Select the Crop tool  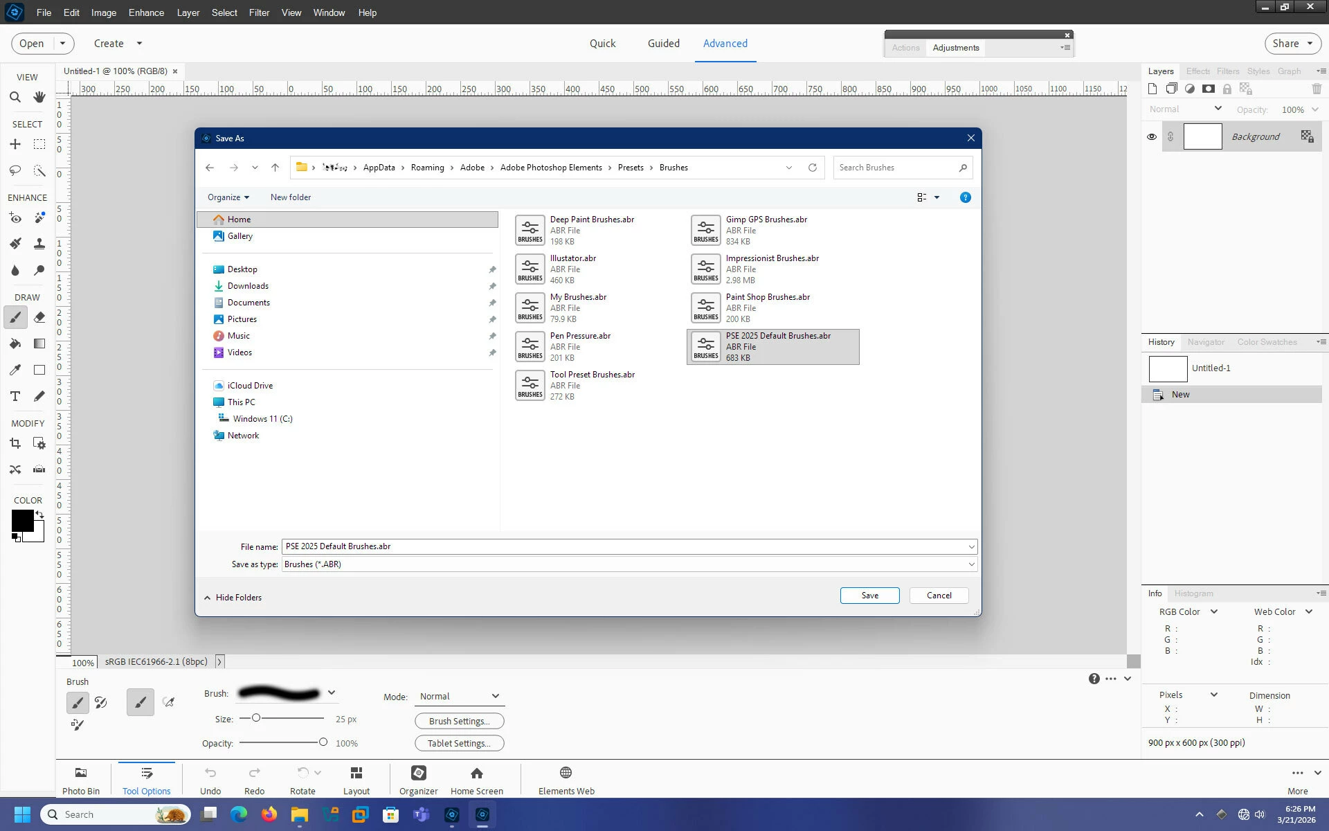click(15, 443)
